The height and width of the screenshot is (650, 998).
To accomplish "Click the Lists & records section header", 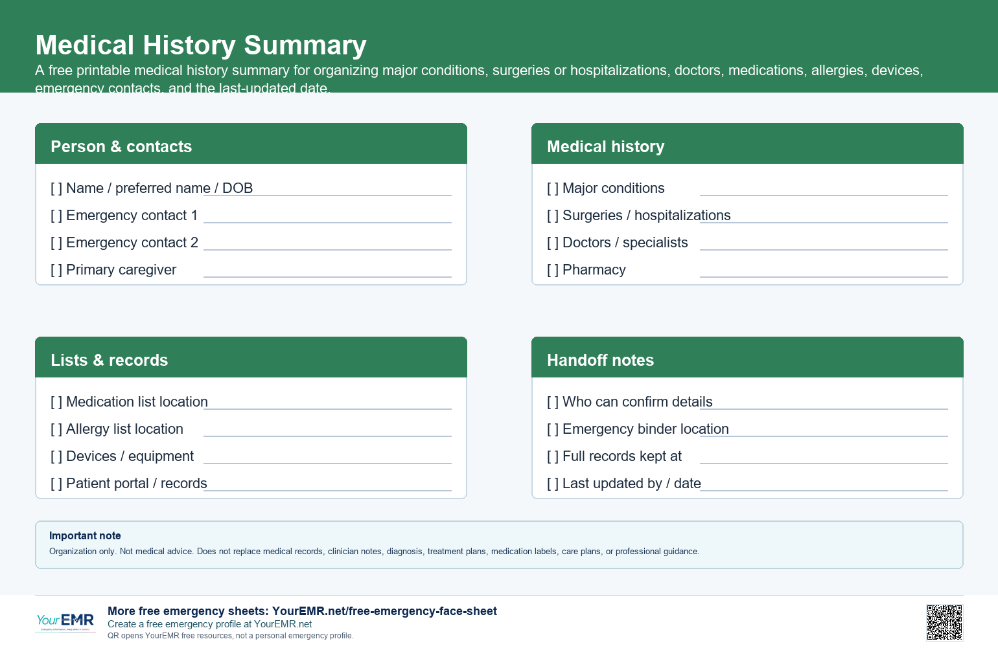I will click(251, 357).
